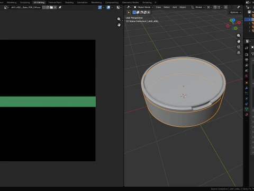Open the Rendering workspace tab
The width and height of the screenshot is (254, 191).
96,3
